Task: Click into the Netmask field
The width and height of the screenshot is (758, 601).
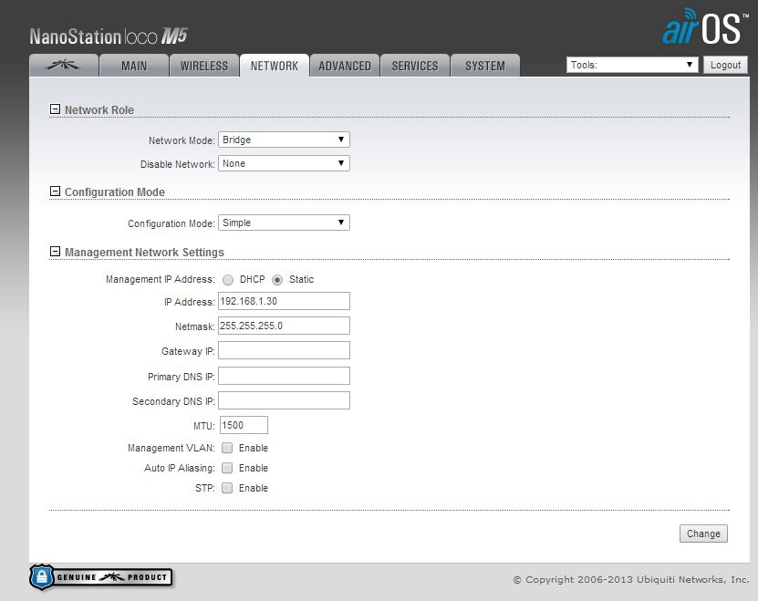Action: pyautogui.click(x=284, y=326)
